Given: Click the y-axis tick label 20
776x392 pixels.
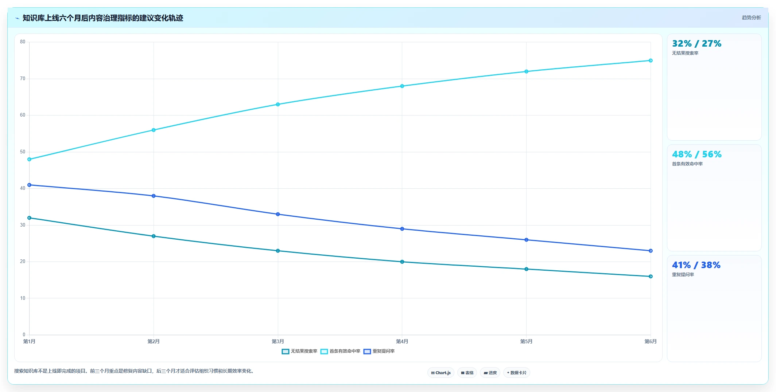Looking at the screenshot, I should point(23,262).
